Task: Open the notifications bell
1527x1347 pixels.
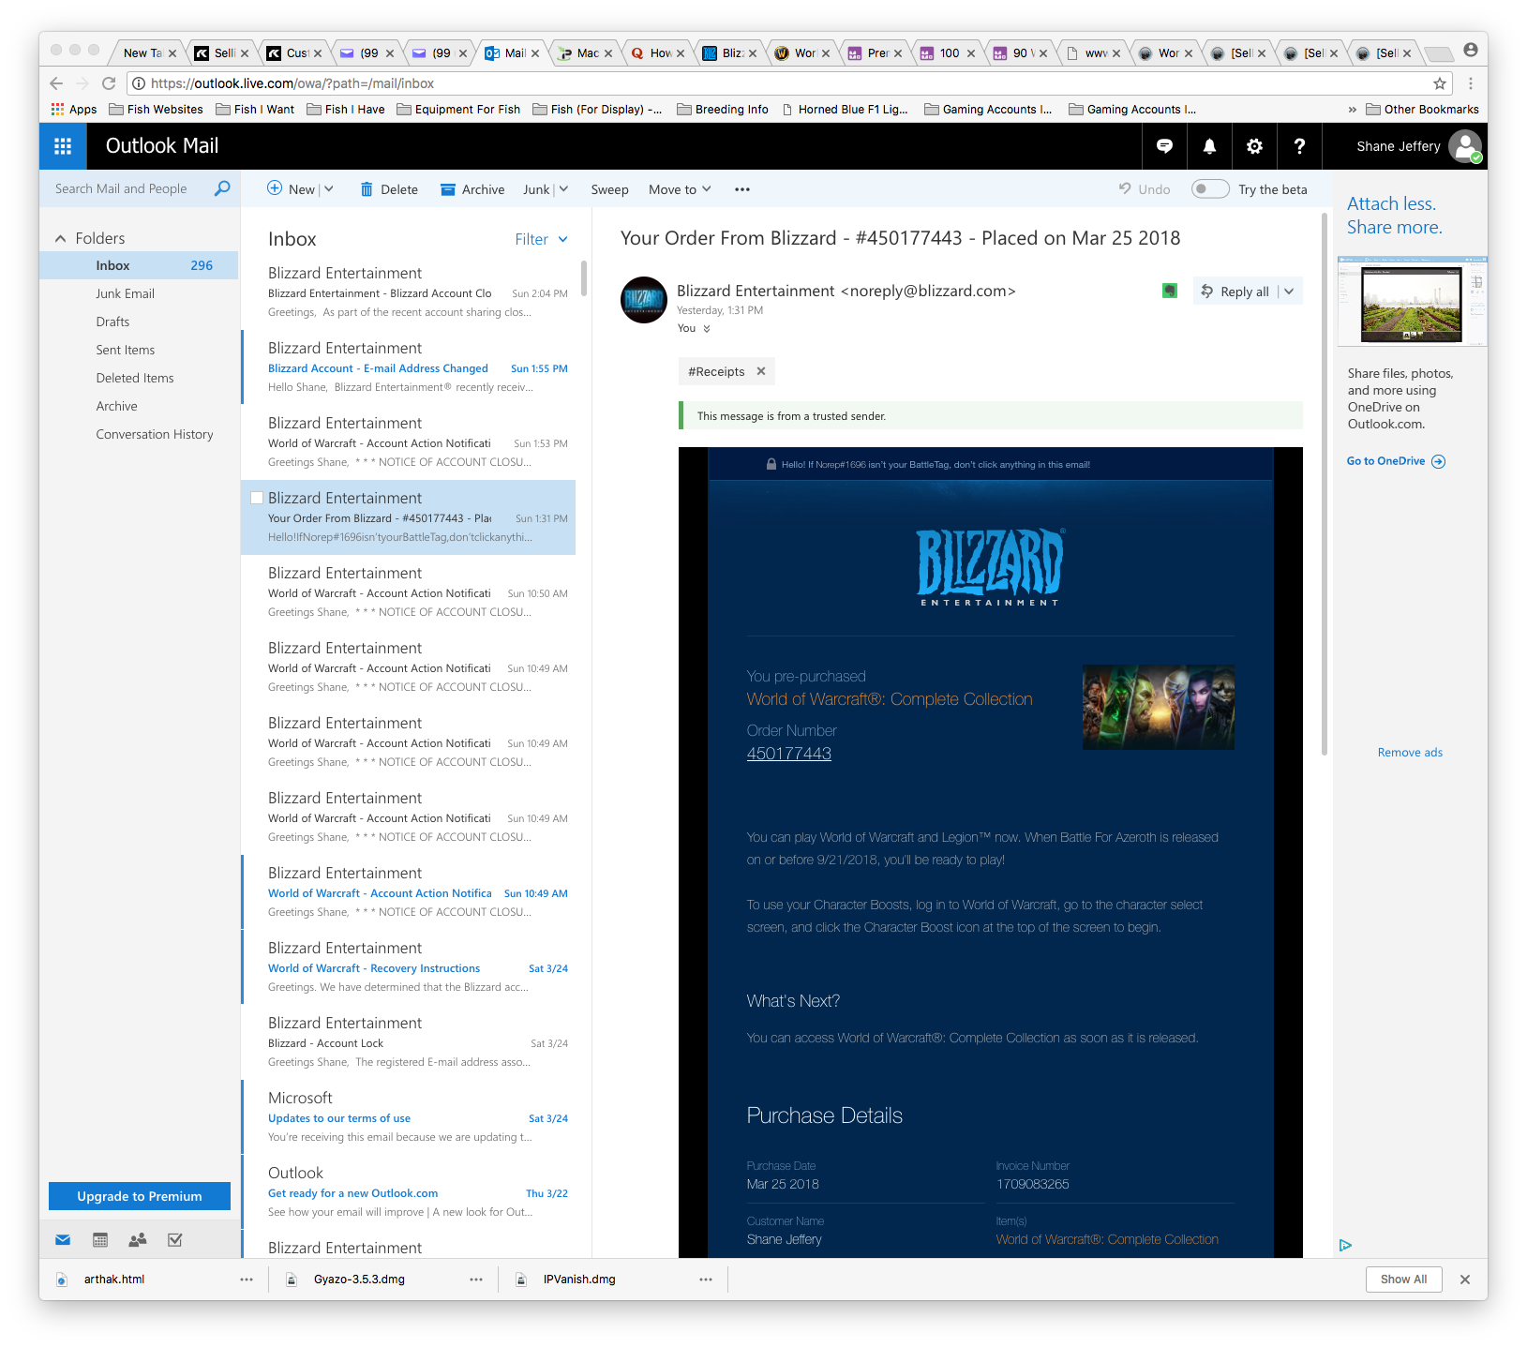Action: coord(1209,146)
